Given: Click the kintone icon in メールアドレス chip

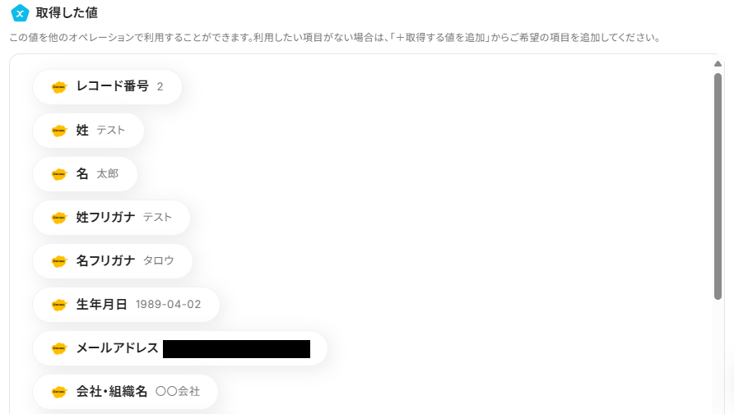Looking at the screenshot, I should coord(59,348).
